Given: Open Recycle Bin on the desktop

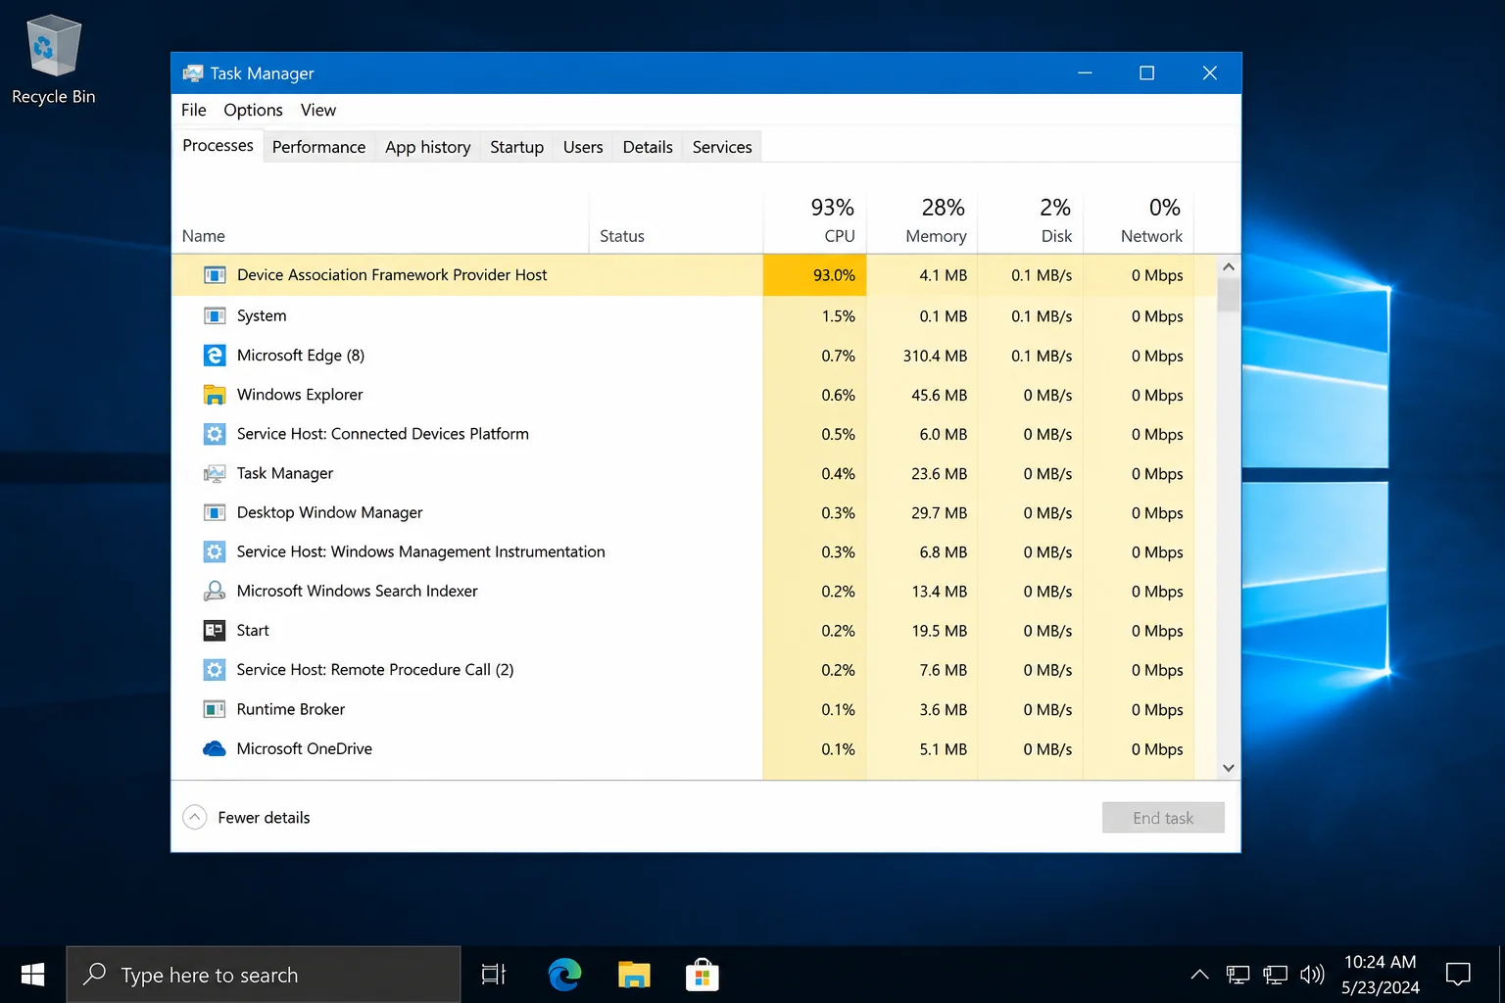Looking at the screenshot, I should pos(53,59).
